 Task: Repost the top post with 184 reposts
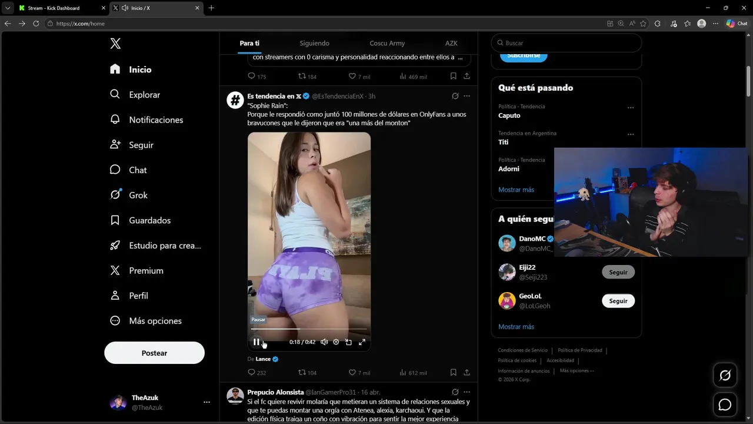(x=308, y=76)
